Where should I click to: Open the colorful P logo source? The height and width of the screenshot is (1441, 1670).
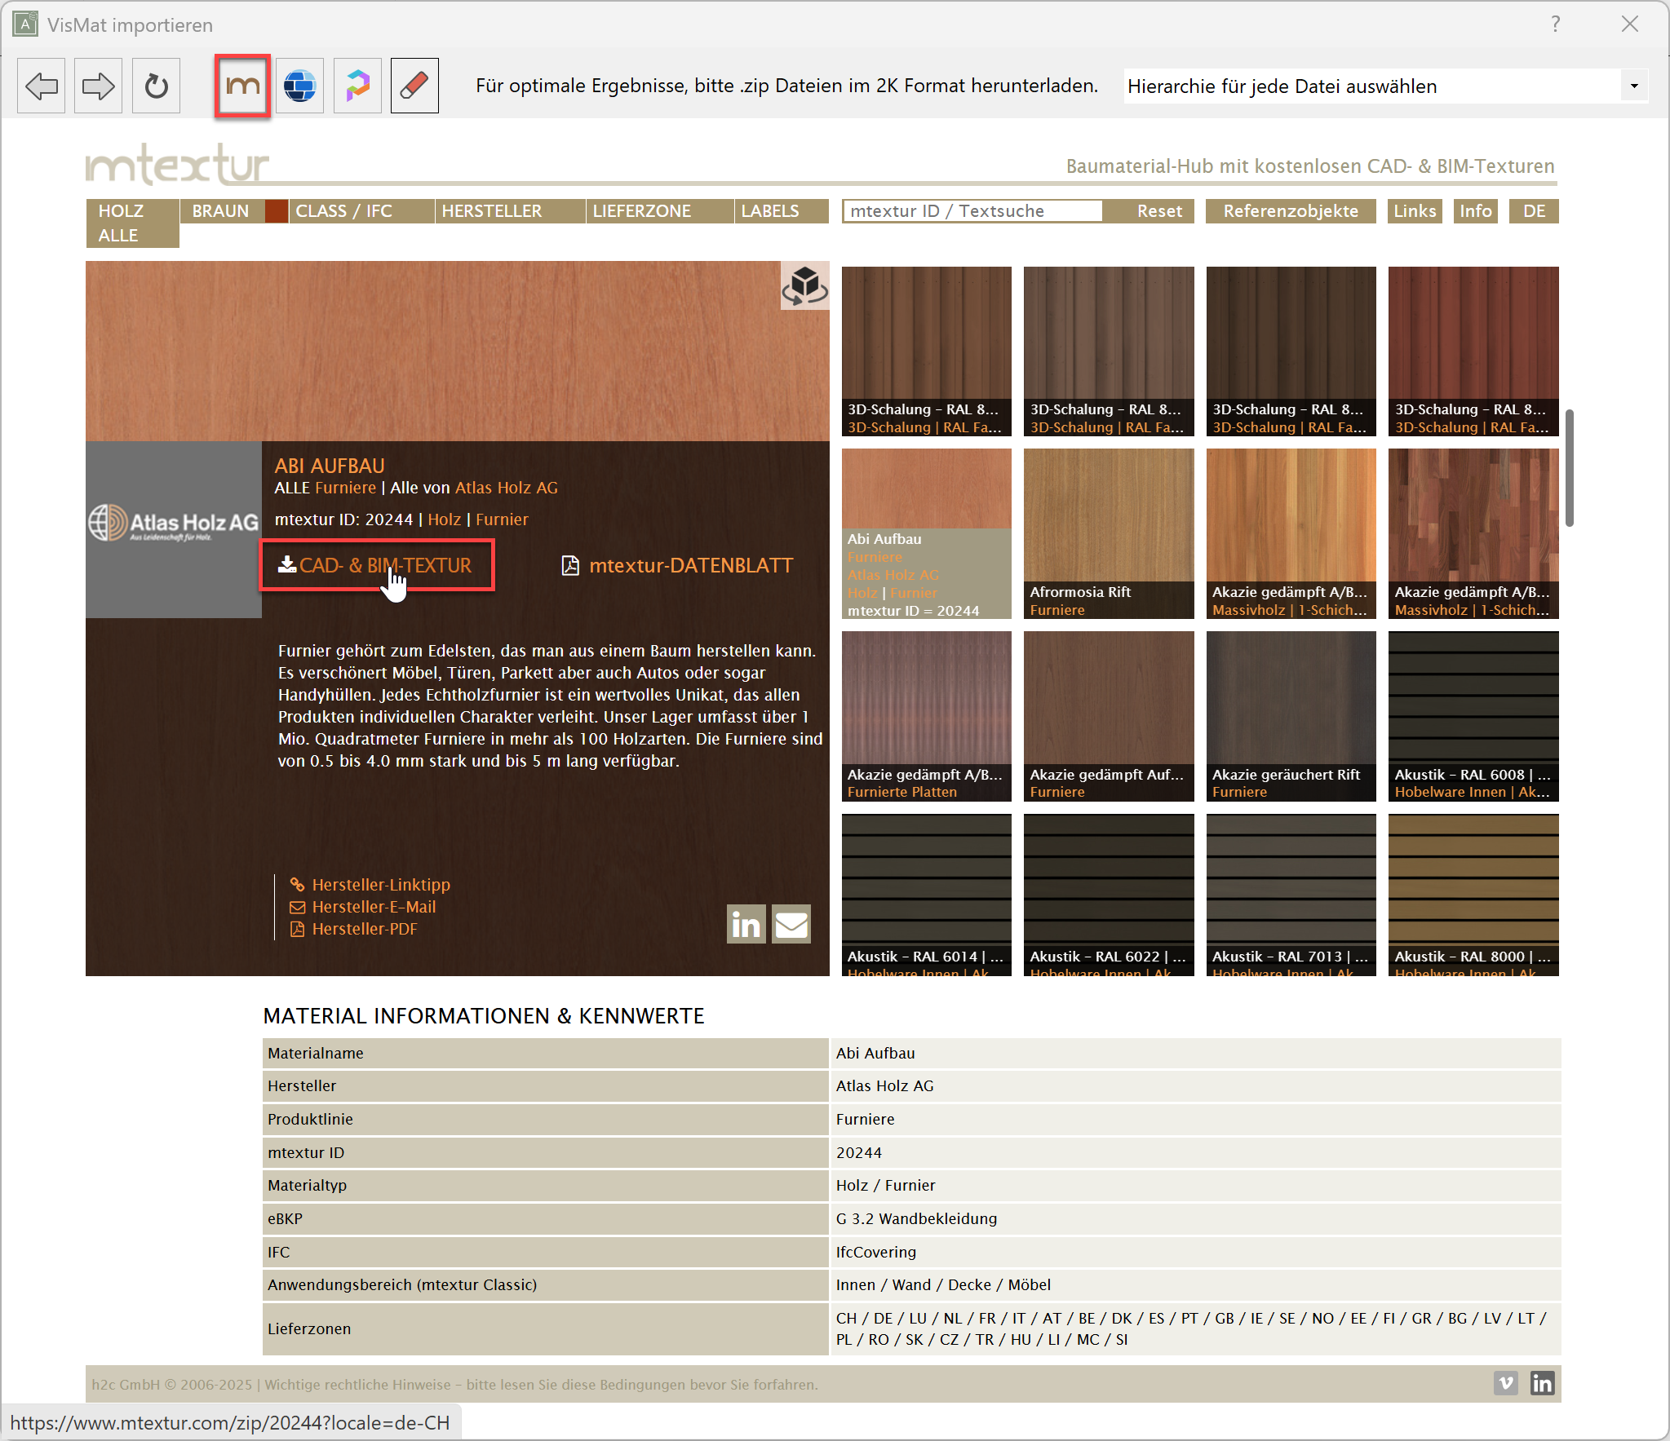tap(357, 86)
